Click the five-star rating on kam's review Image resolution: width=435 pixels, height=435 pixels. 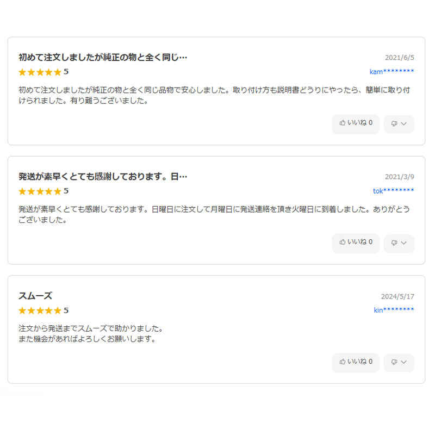40,72
